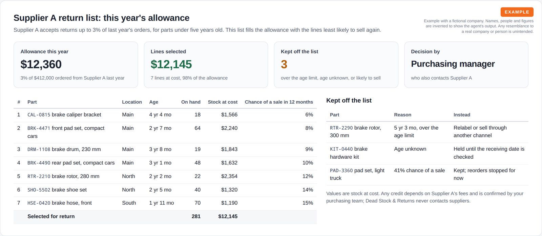Screen dimensions: 542x236
Task: Click the fictional company disclaimer text
Action: 479,26
